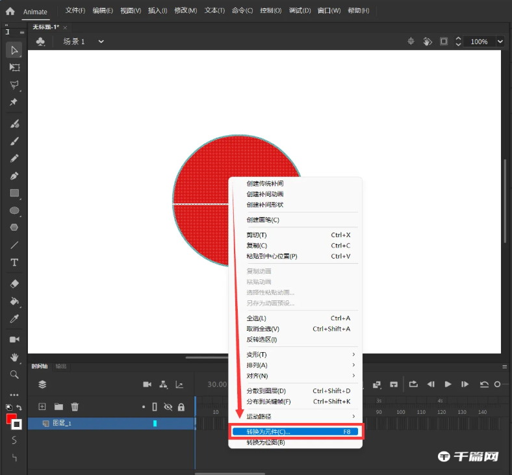Open the 窗口(W) menu
This screenshot has height=475, width=512.
click(x=329, y=10)
